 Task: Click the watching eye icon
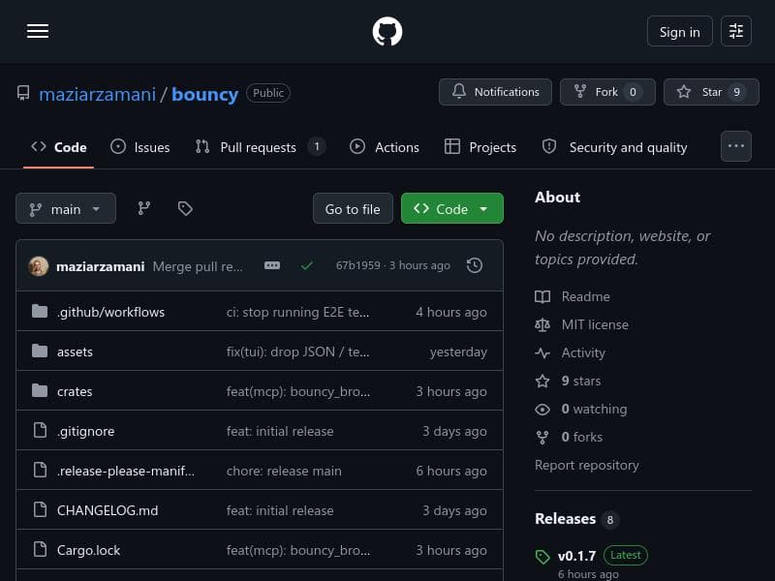click(x=542, y=409)
